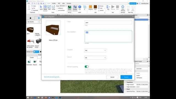Click the asset preview thumbnail in dialog

[53, 28]
